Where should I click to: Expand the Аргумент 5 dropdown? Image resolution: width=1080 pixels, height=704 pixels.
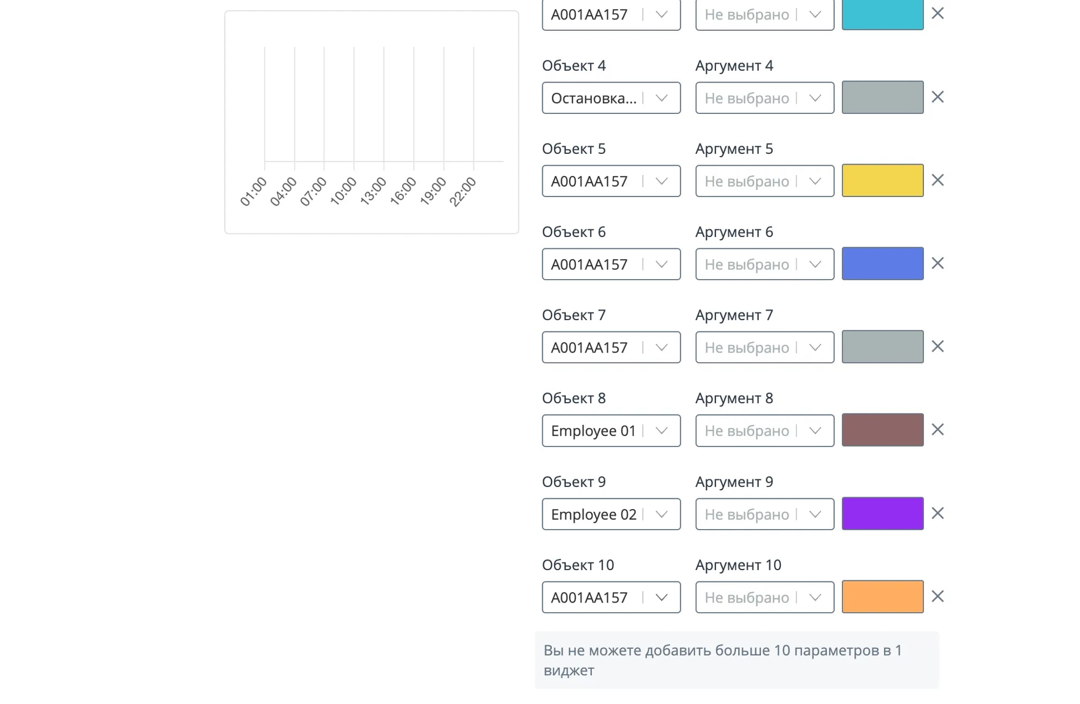tap(764, 181)
